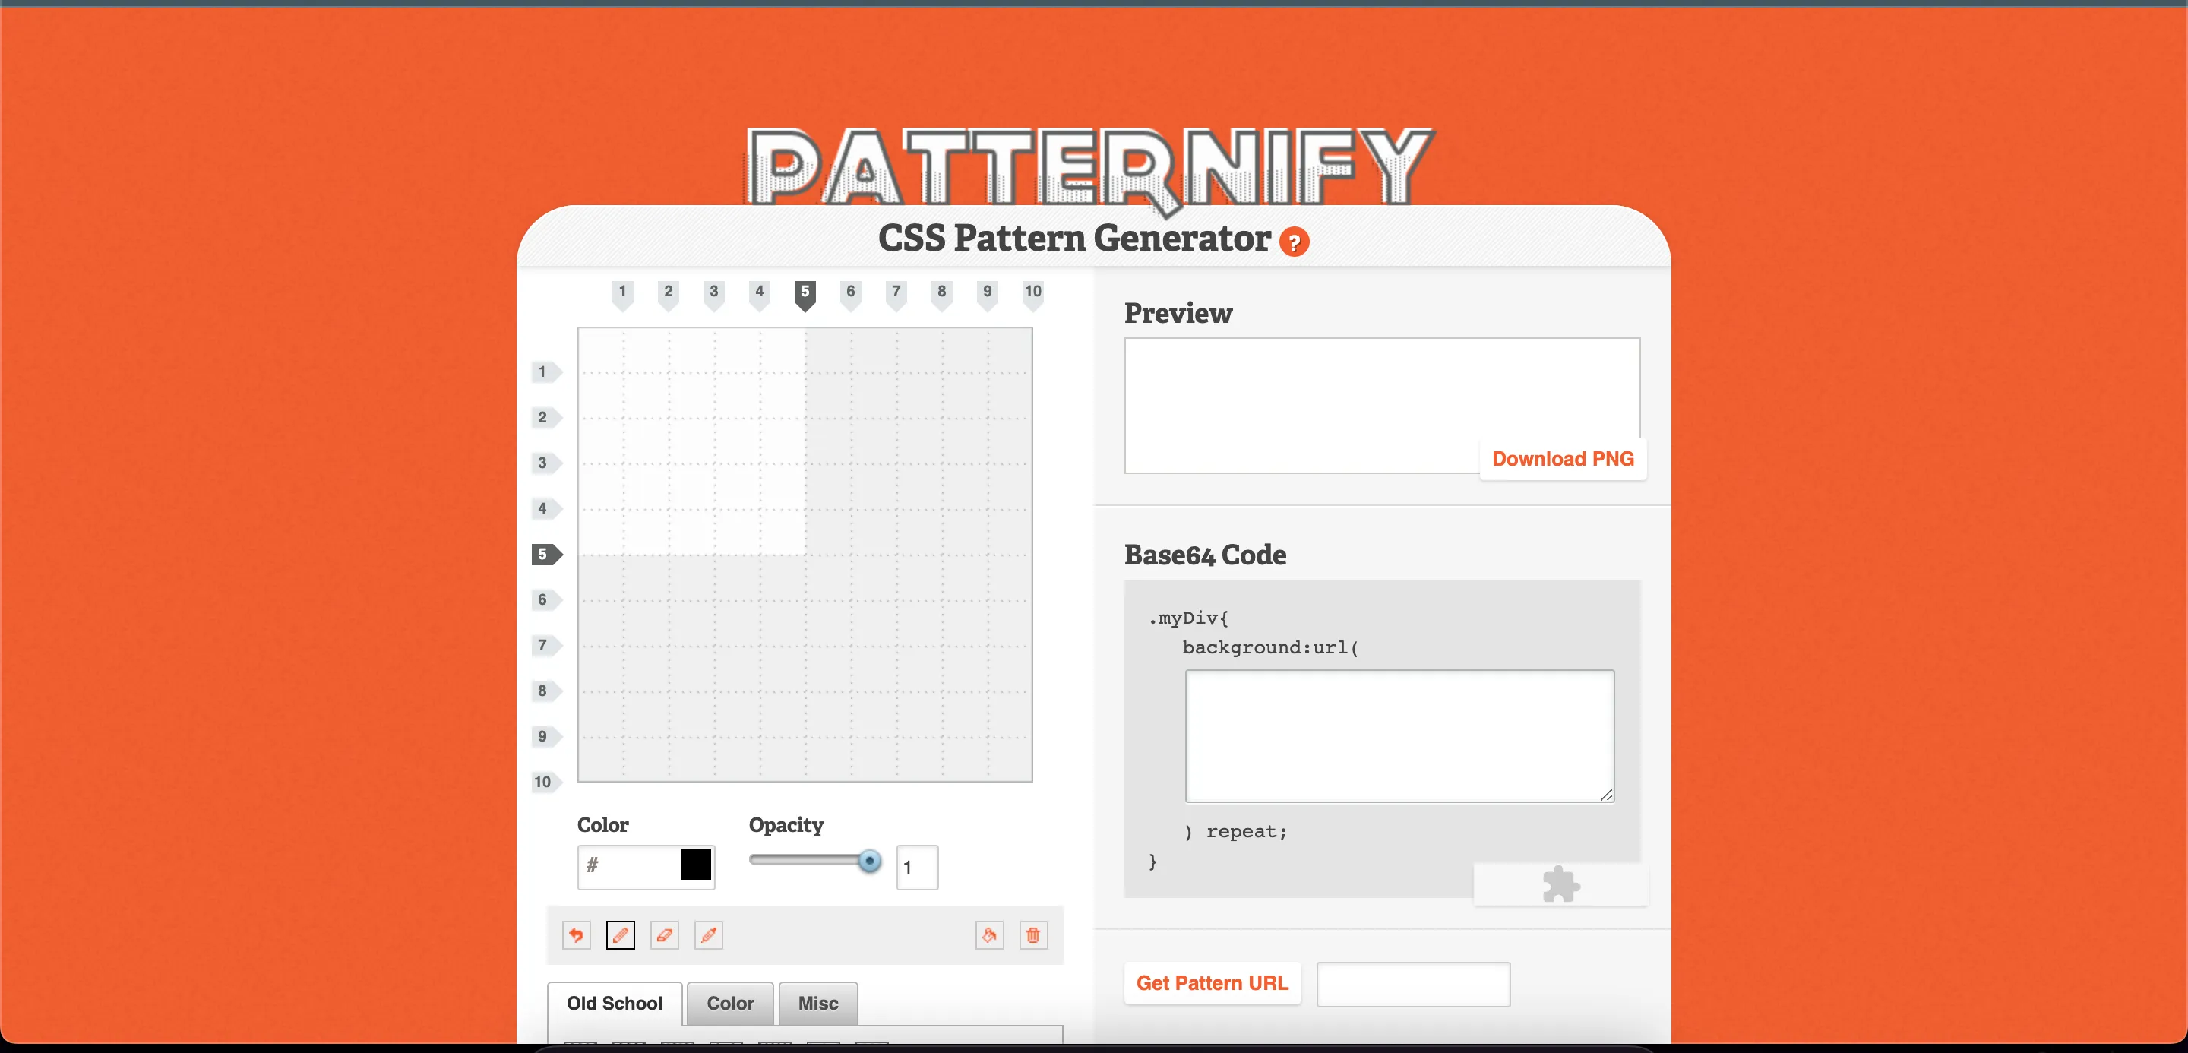Select the marker tool
This screenshot has width=2188, height=1053.
point(708,935)
